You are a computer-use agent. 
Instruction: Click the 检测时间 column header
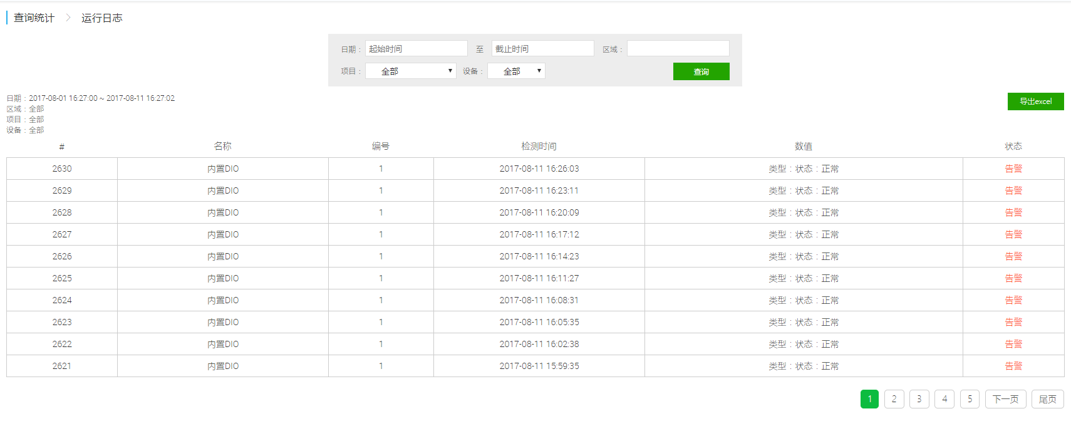tap(539, 146)
